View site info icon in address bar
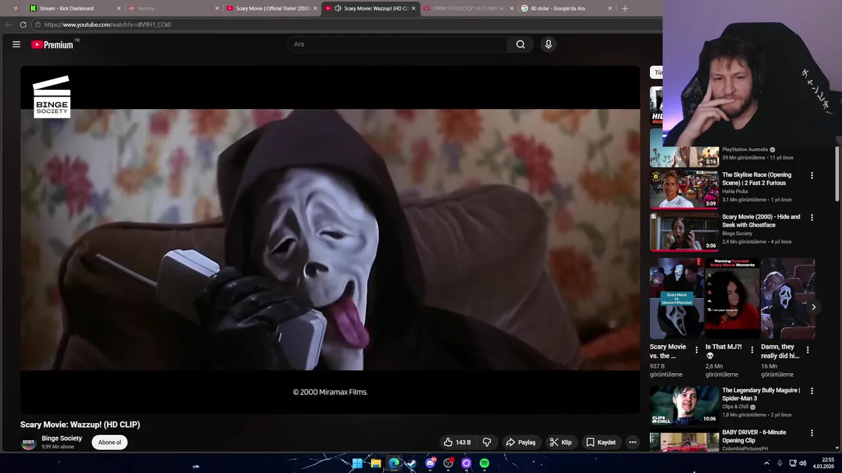 click(x=37, y=24)
